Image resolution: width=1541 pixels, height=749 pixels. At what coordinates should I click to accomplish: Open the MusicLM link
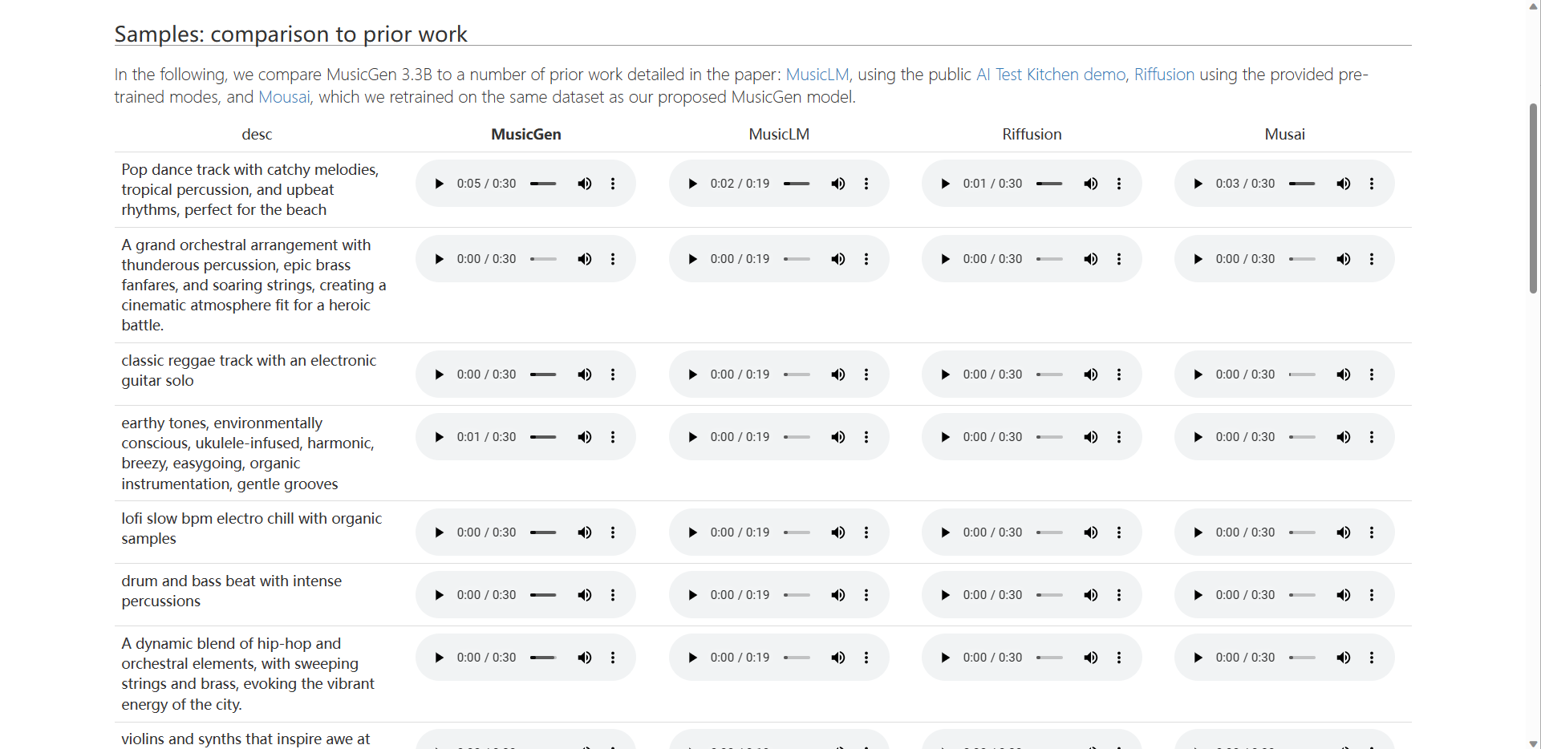coord(817,75)
